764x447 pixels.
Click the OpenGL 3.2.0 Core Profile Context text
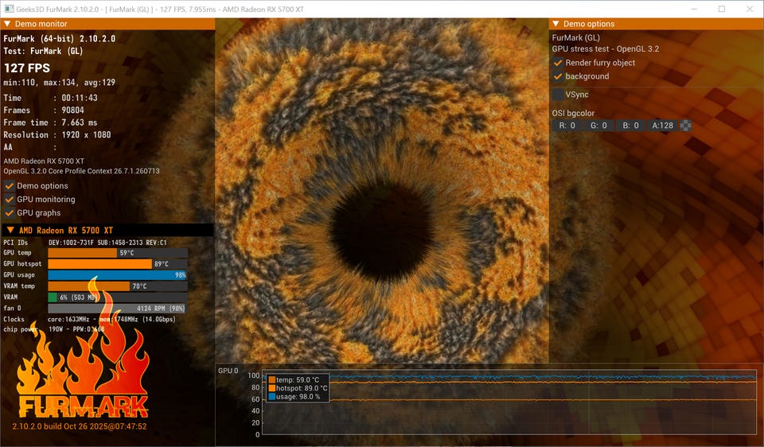click(81, 171)
